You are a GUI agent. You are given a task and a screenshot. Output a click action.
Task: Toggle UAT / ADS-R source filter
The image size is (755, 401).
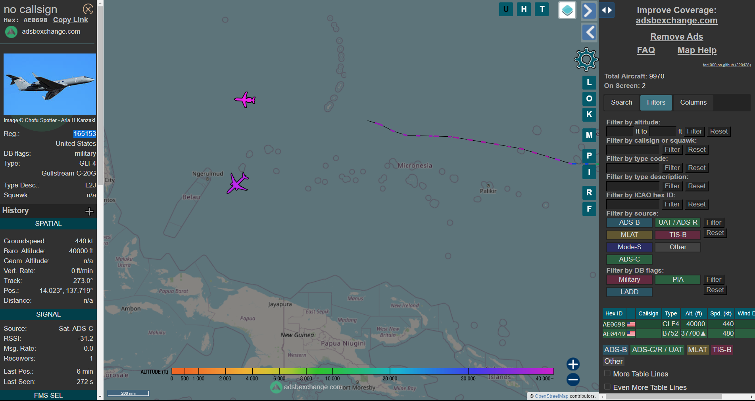(678, 223)
